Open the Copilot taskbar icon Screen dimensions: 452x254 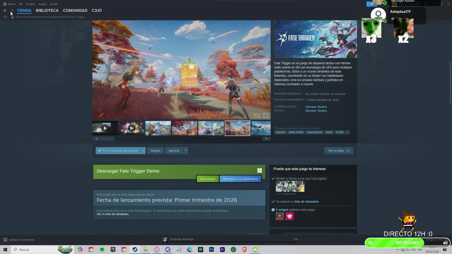80,250
